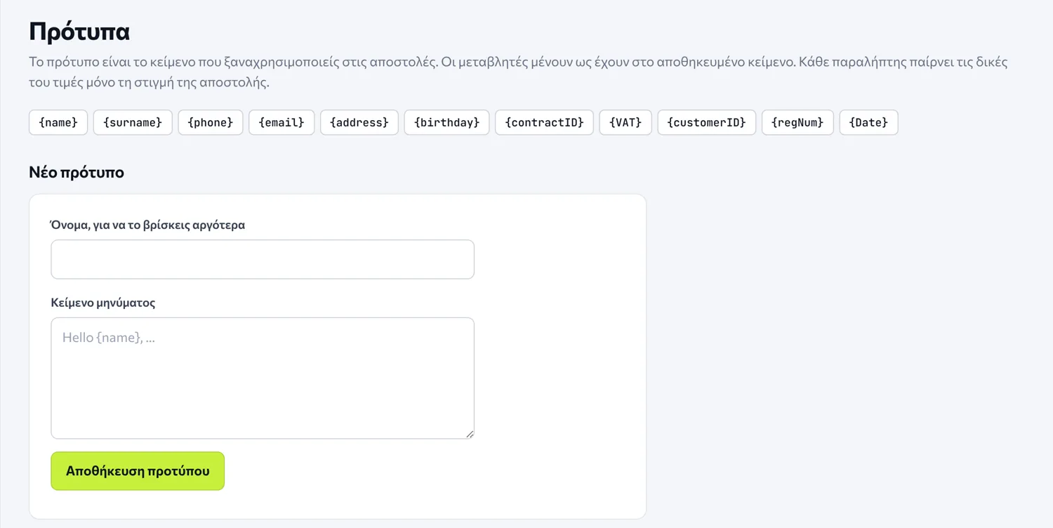Select the {phone} variable chip
This screenshot has width=1053, height=528.
pos(211,122)
